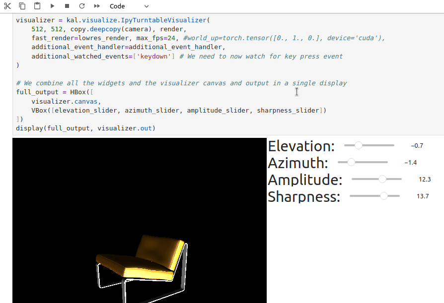This screenshot has width=444, height=303.
Task: Click the Sharpness slider handle
Action: pos(383,196)
